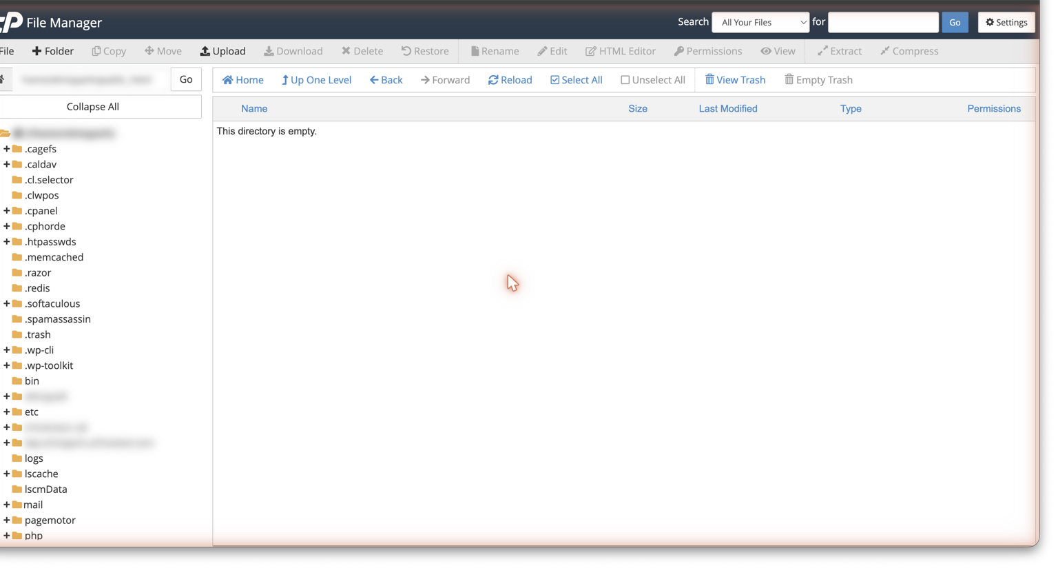The image size is (1058, 577).
Task: Open the All Your Files search dropdown
Action: pos(760,22)
